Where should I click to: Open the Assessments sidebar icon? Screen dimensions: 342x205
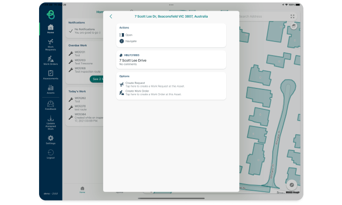50,75
